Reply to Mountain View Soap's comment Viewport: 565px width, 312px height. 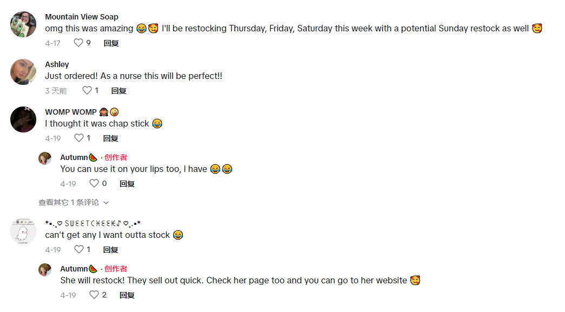(x=111, y=43)
